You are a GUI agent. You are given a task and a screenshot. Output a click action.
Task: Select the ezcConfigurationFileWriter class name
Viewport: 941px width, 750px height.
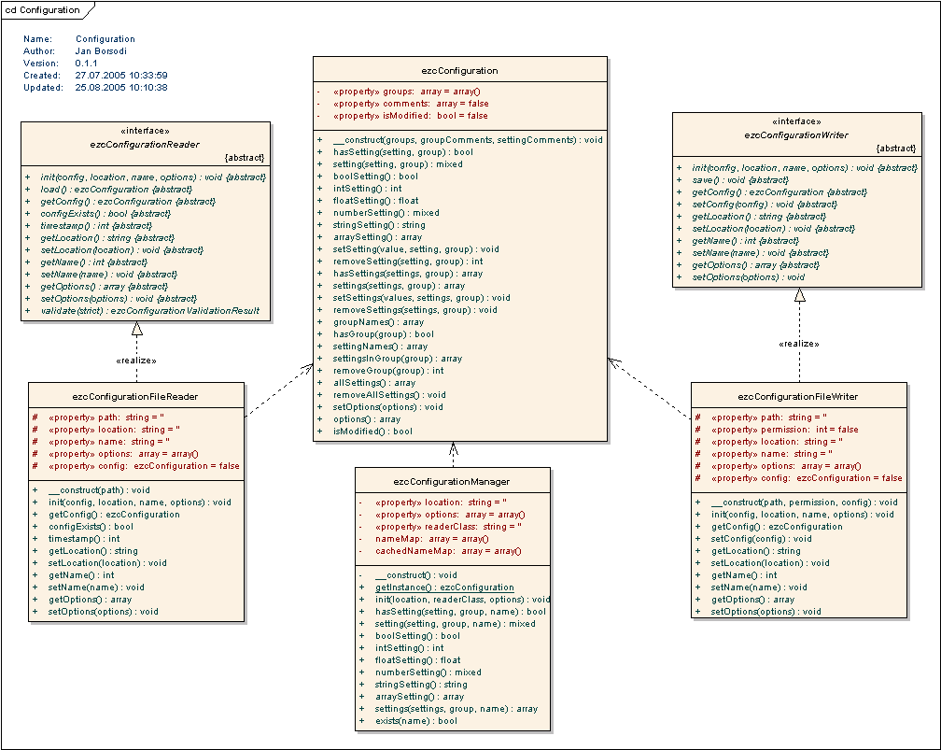tap(797, 396)
